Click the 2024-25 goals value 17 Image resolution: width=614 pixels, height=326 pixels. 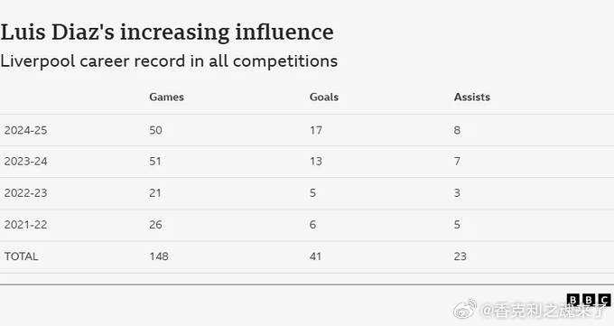click(316, 130)
